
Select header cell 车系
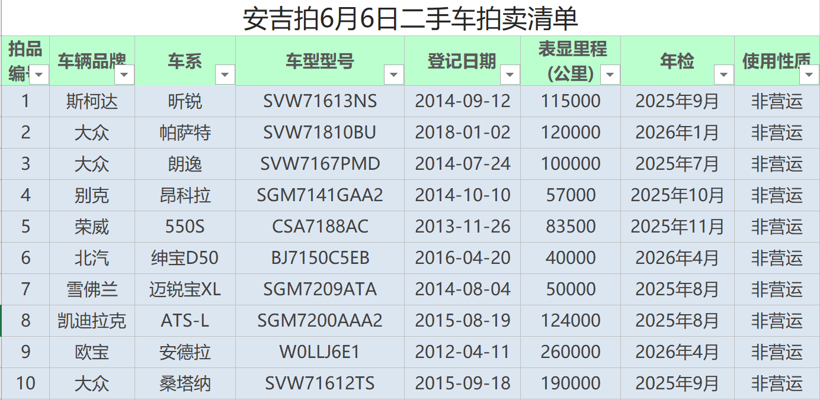point(185,61)
